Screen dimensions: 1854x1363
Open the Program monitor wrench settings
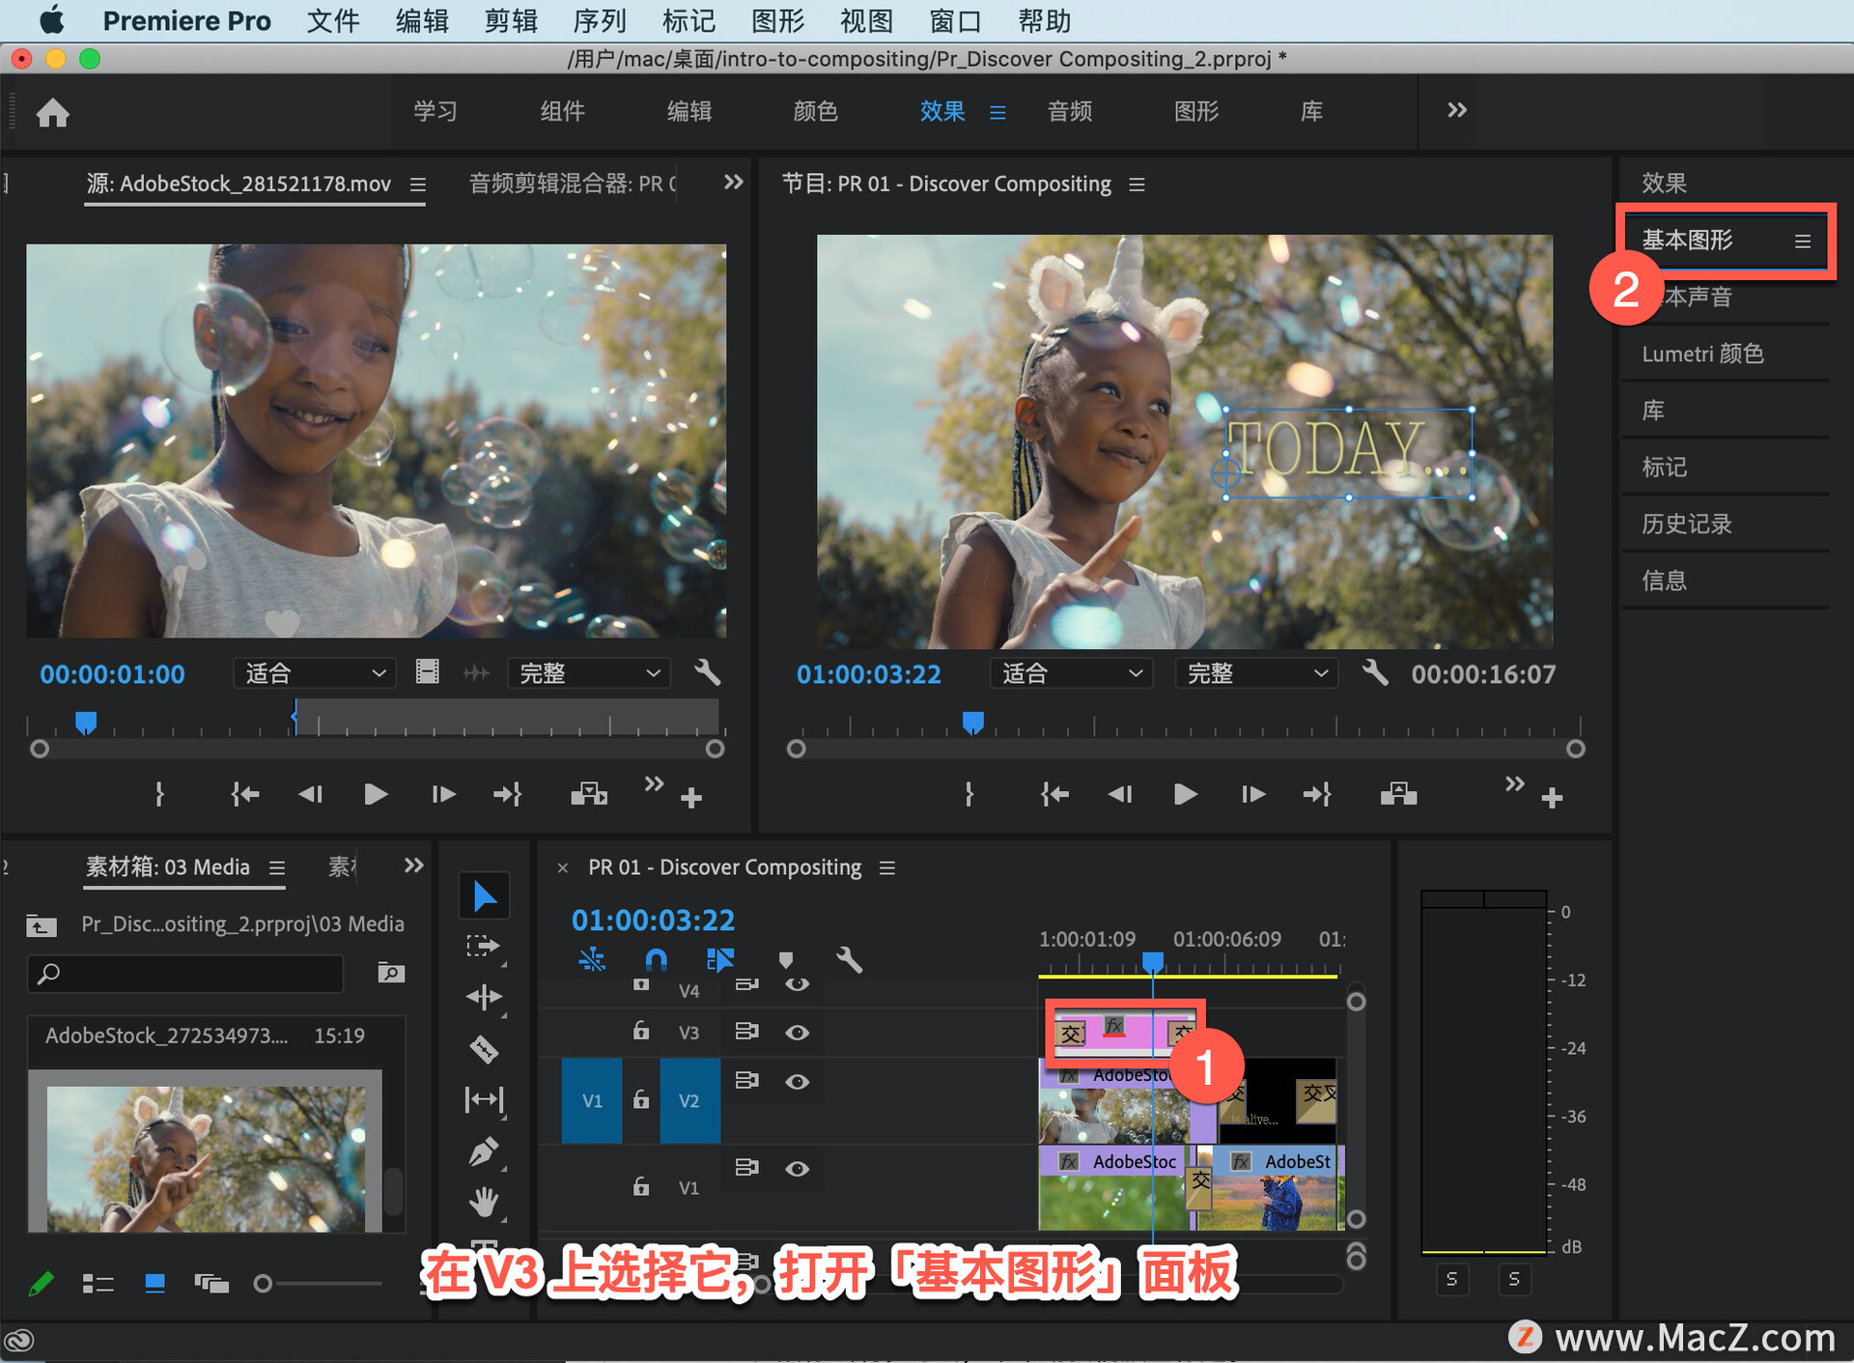click(x=1375, y=672)
